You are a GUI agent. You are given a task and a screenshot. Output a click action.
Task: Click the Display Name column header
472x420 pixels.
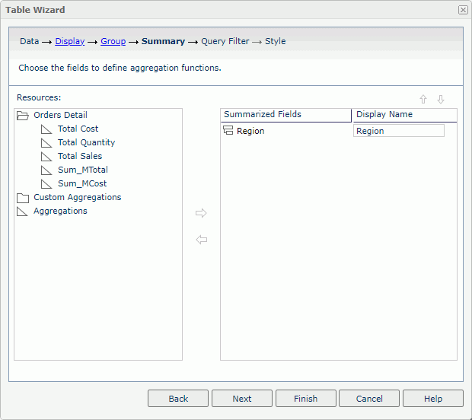coord(405,115)
